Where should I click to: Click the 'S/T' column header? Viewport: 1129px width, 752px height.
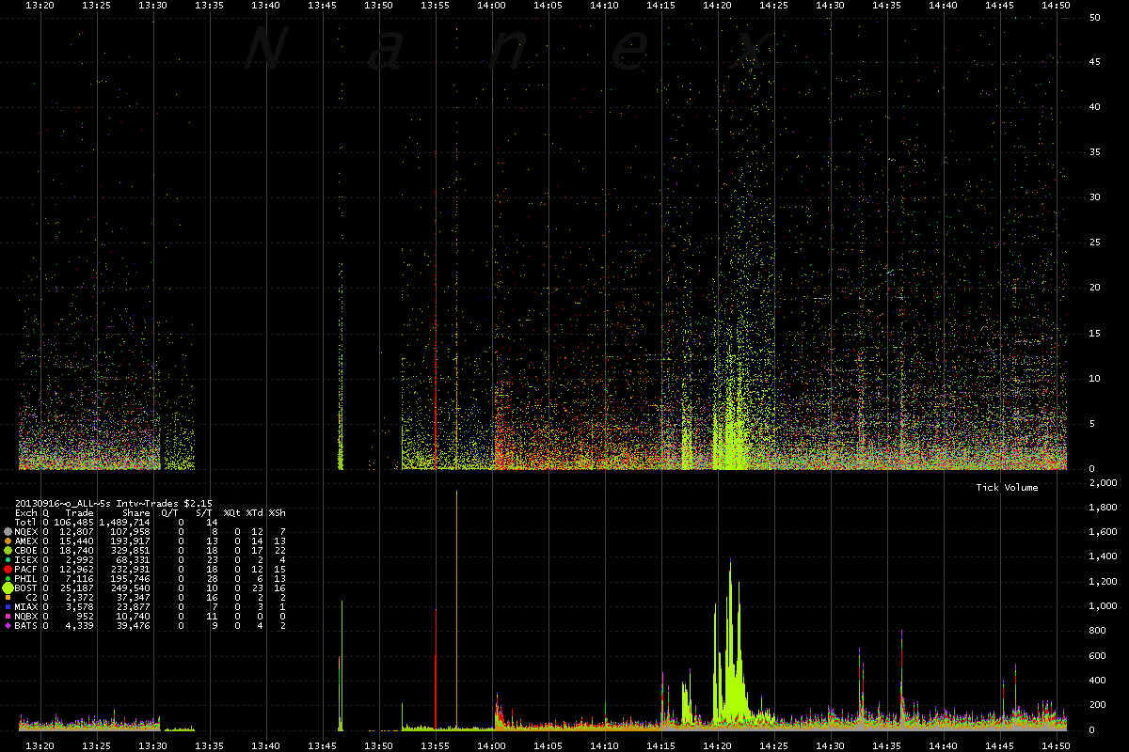point(204,513)
